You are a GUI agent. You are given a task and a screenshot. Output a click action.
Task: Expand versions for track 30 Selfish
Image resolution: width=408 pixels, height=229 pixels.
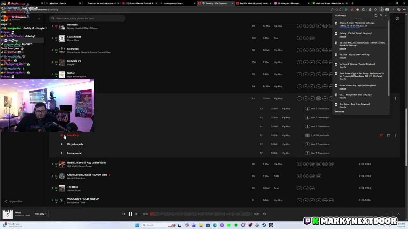(53, 74)
